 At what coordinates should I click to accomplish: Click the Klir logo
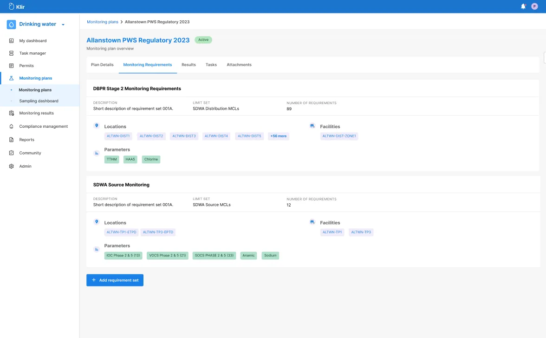[x=17, y=6]
